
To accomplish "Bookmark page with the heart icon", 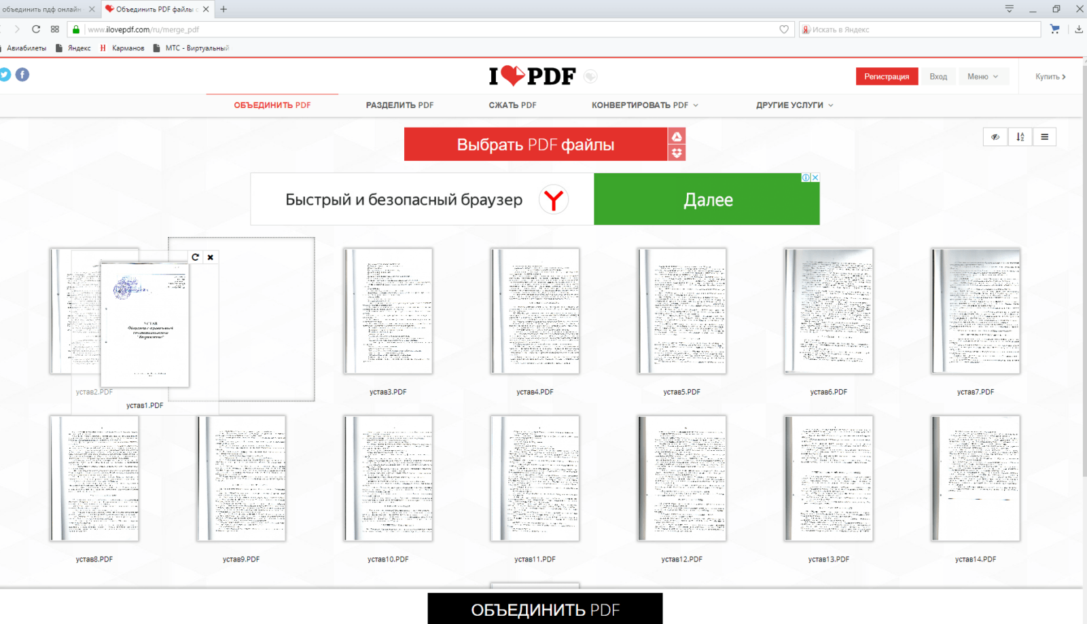I will 784,29.
